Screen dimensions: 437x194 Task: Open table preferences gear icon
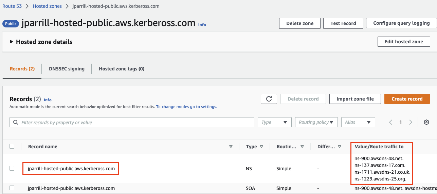click(x=426, y=122)
